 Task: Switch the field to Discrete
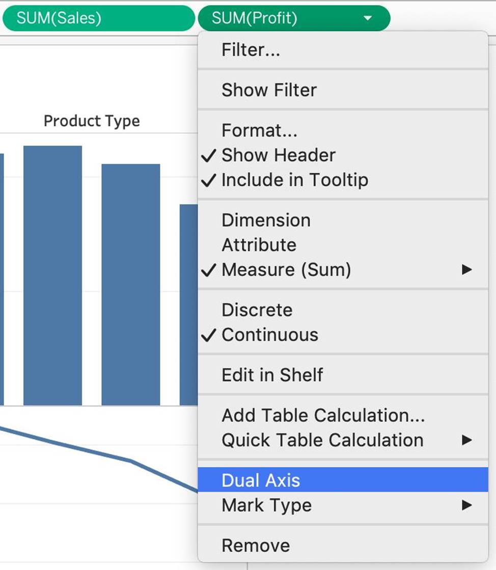coord(257,310)
